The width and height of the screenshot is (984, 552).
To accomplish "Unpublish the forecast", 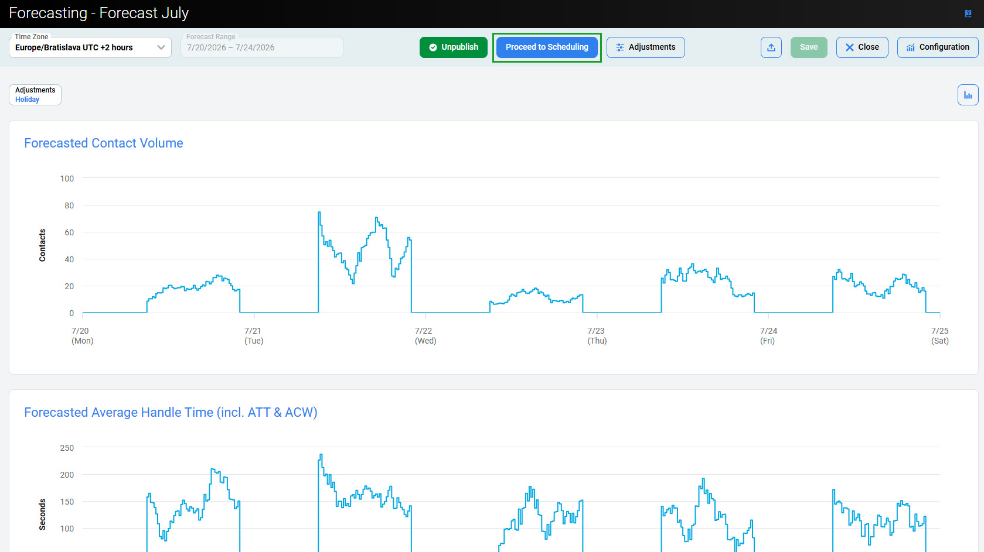I will (x=454, y=47).
